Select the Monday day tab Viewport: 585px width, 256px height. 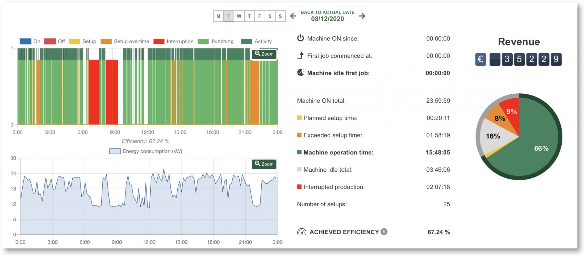pos(218,16)
